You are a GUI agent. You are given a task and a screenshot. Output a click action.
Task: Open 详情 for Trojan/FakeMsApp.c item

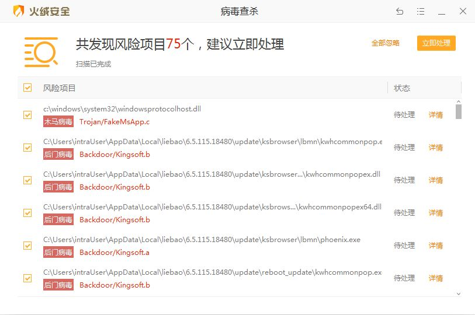436,115
